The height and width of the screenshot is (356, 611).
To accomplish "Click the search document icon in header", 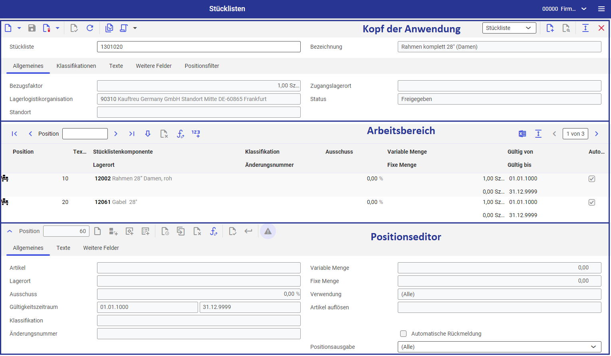I will pyautogui.click(x=566, y=28).
